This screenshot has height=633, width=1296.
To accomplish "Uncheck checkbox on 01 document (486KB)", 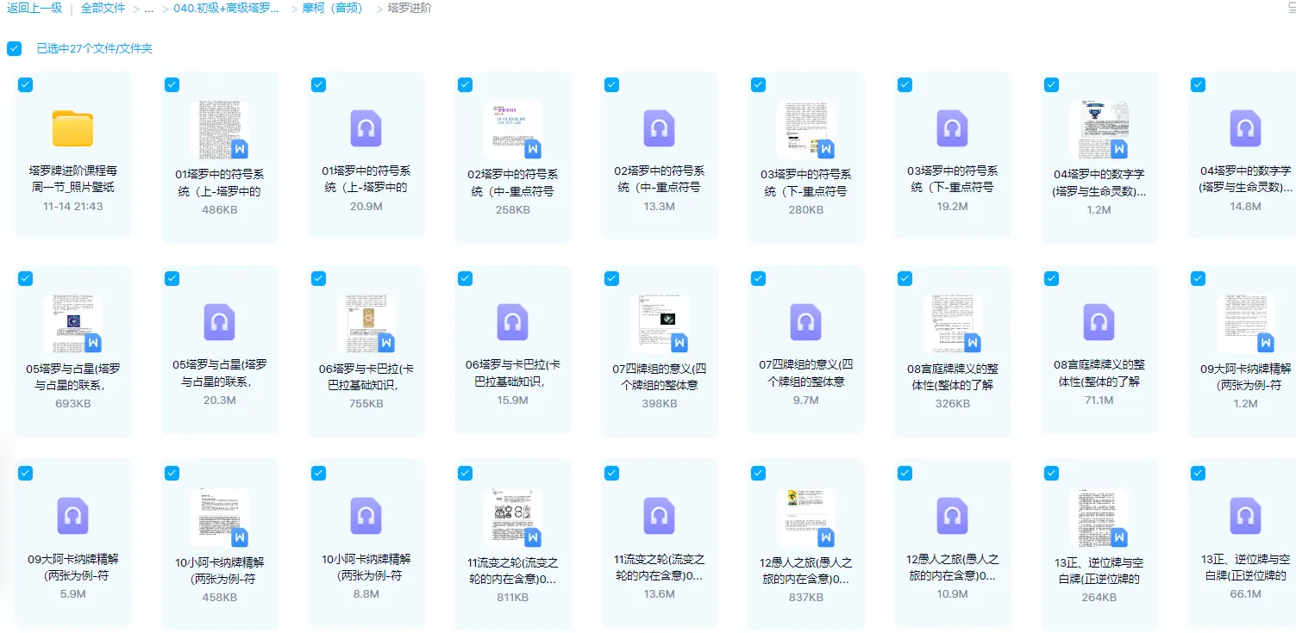I will [172, 84].
